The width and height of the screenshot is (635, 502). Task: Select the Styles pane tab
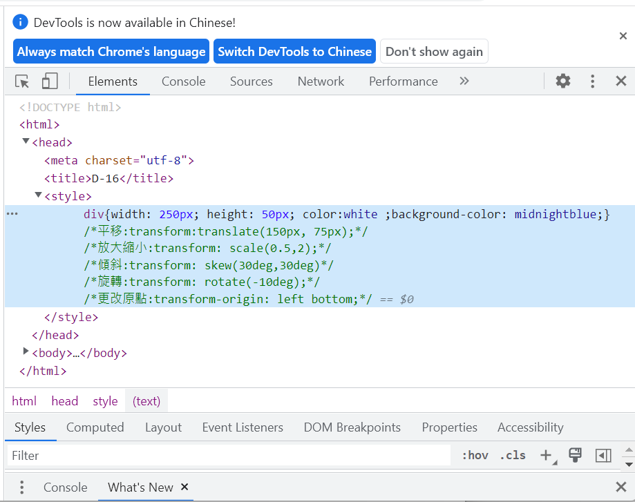tap(30, 427)
